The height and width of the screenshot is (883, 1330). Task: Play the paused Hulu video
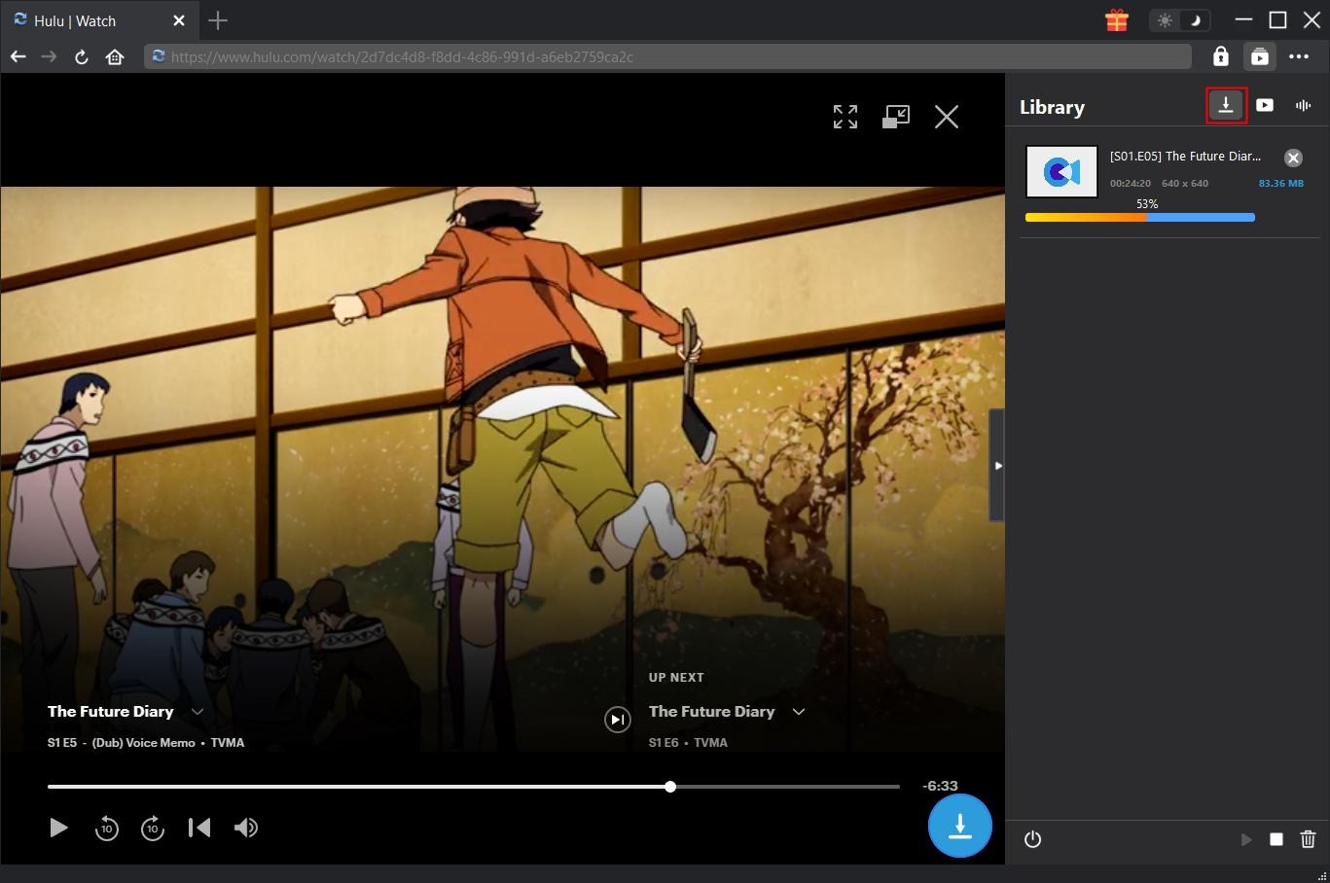pyautogui.click(x=58, y=828)
